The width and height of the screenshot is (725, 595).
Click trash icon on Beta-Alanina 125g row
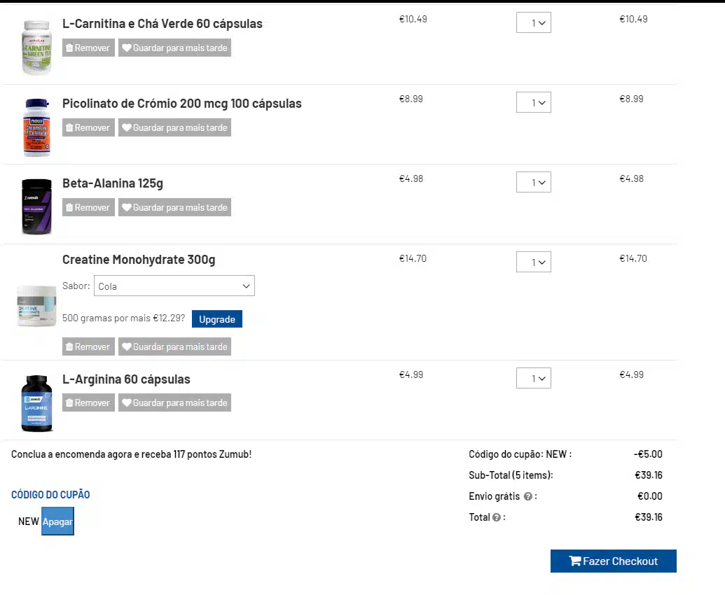coord(69,208)
